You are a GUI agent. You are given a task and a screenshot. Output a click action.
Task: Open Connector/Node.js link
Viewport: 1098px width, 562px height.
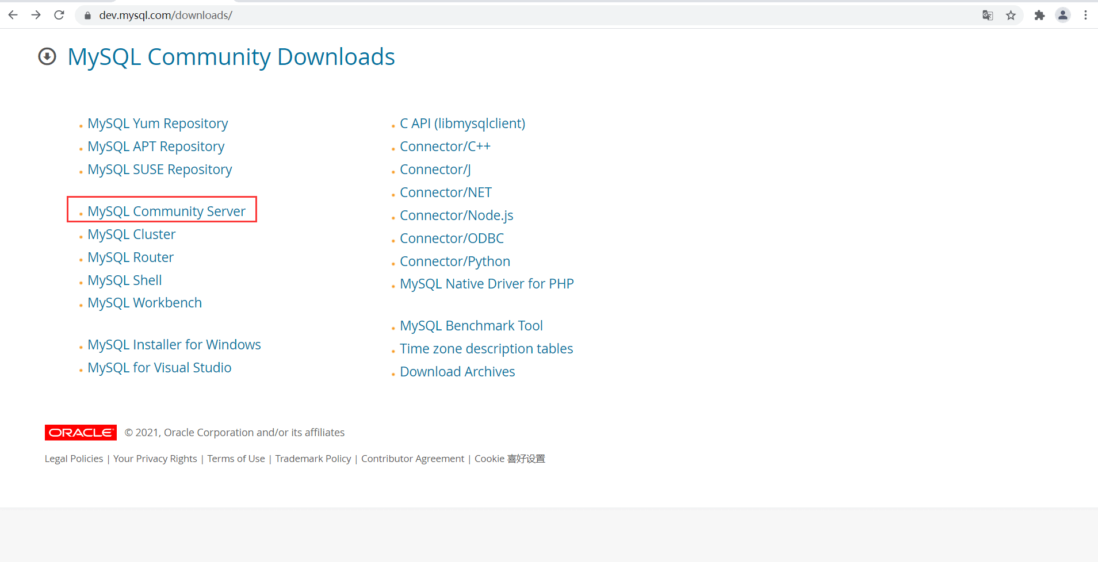[x=457, y=215]
